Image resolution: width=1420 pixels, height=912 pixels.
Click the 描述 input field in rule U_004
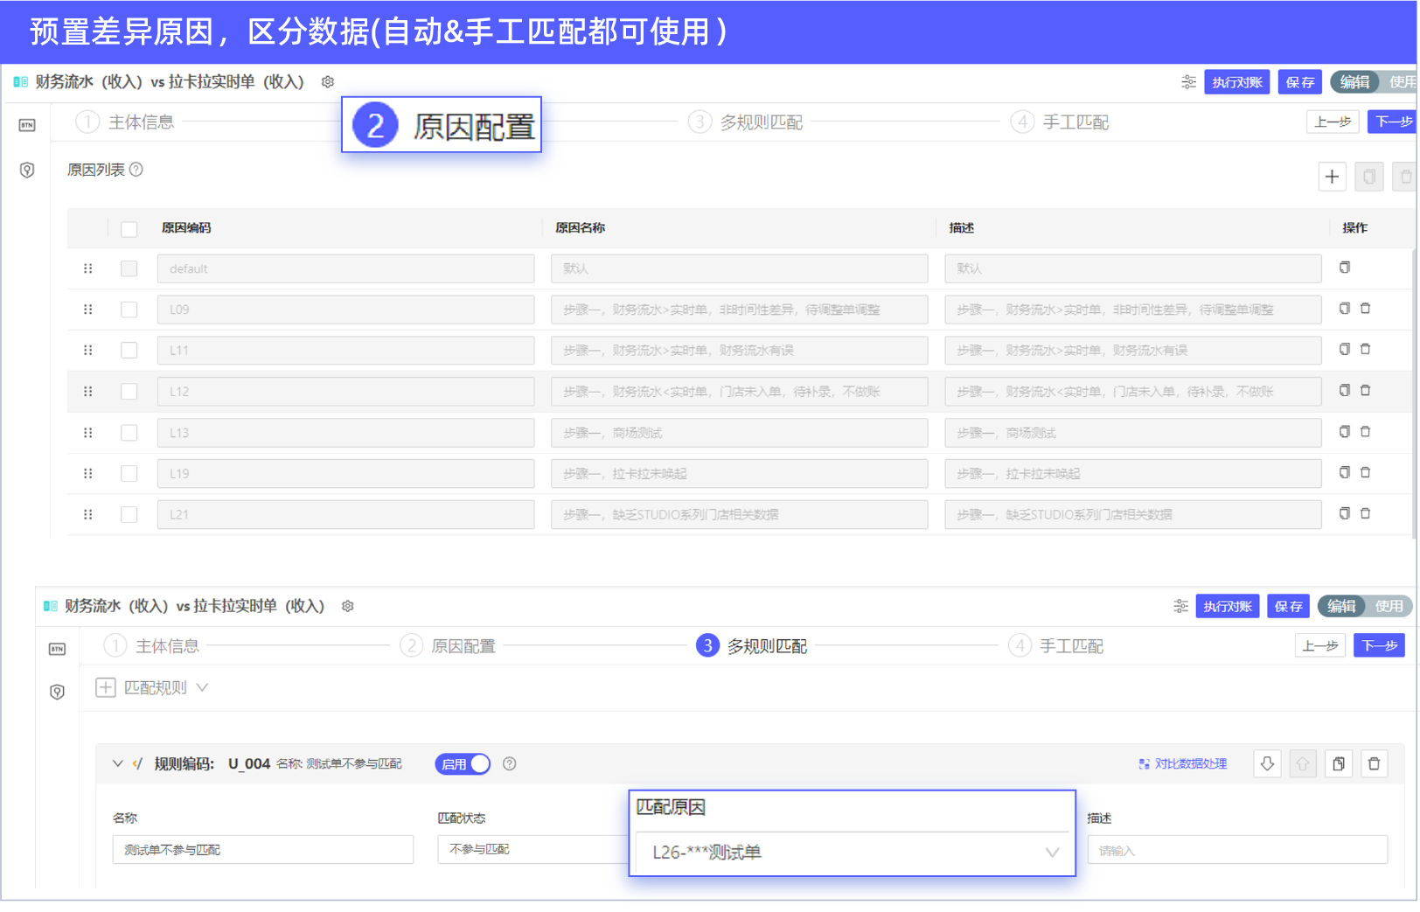click(x=1236, y=850)
